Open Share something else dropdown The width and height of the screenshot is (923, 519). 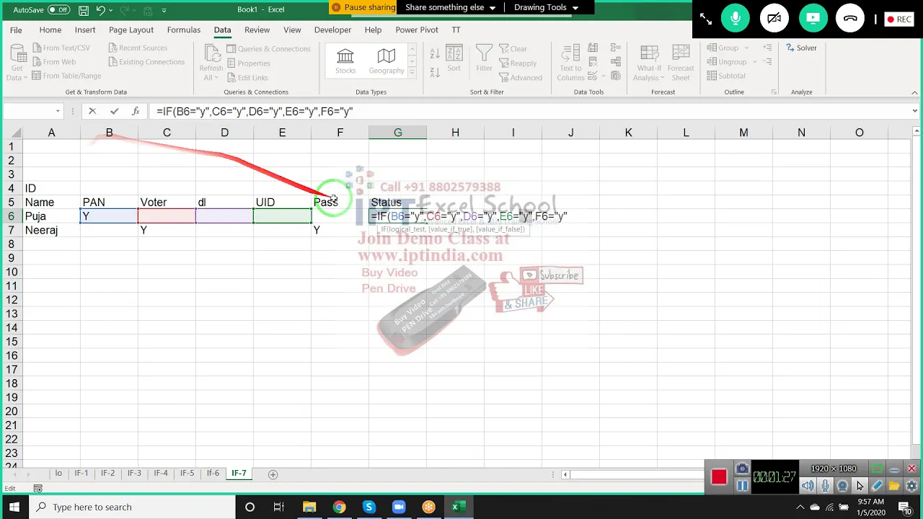click(451, 7)
